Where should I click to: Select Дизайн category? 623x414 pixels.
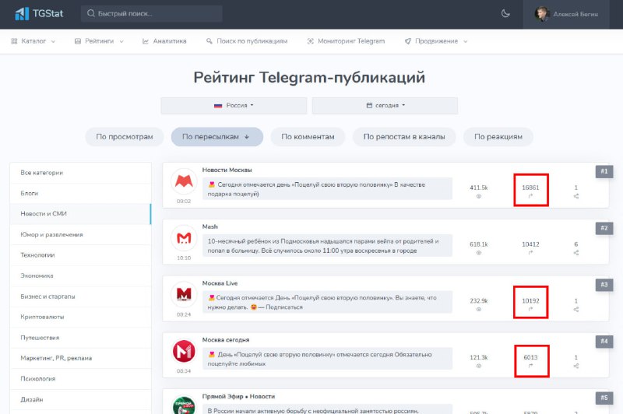(x=81, y=400)
